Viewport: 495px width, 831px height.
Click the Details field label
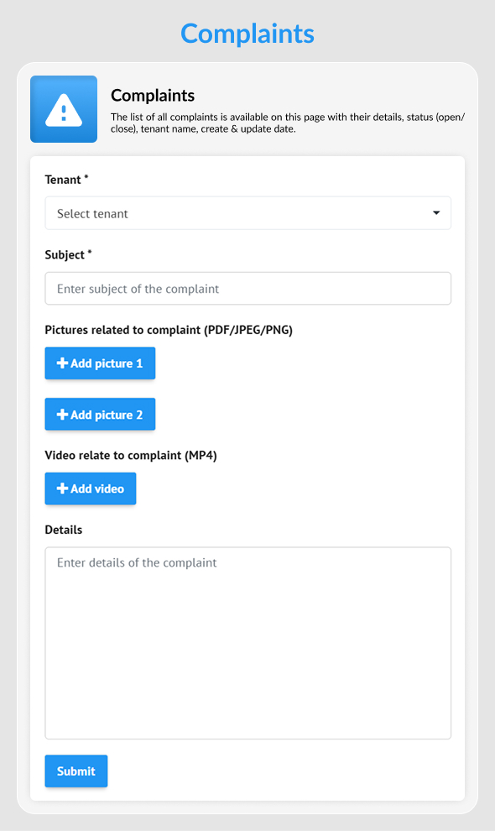pyautogui.click(x=64, y=530)
